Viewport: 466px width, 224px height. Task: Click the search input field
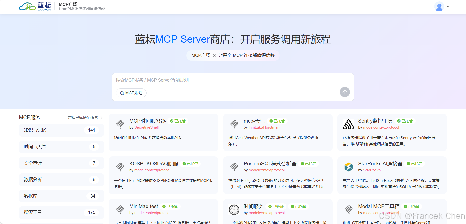click(x=233, y=80)
